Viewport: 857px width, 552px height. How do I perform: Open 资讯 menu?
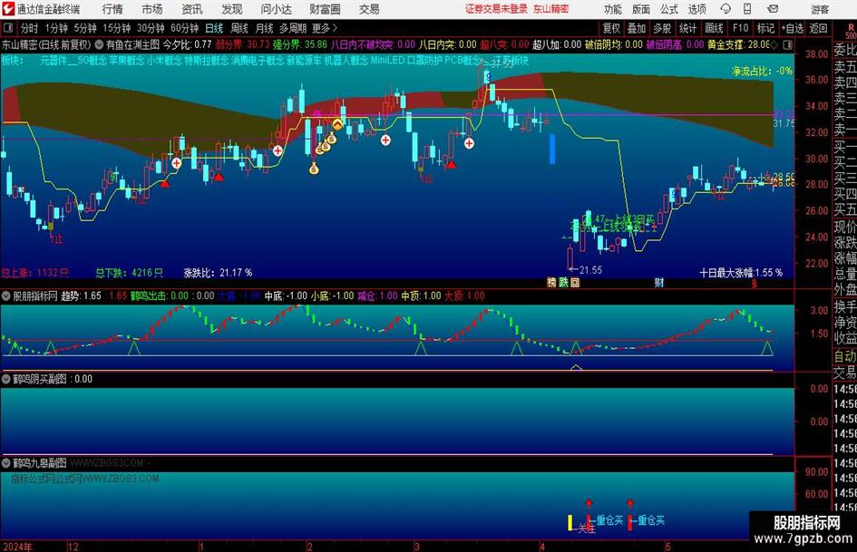click(x=192, y=9)
